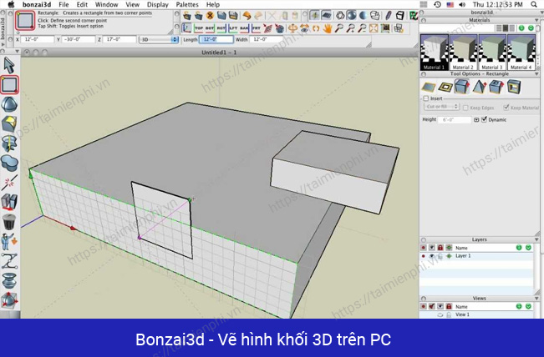Open Spotlight search in menu bar

tap(536, 4)
